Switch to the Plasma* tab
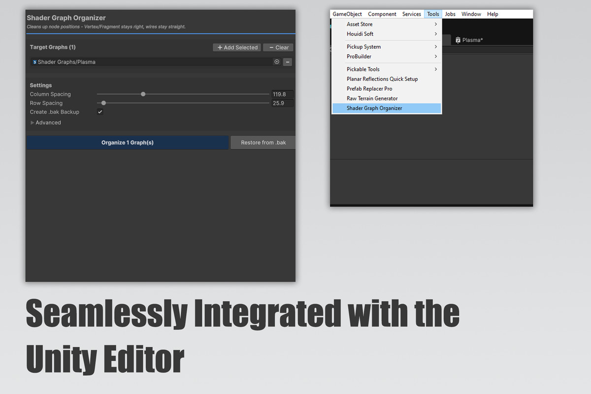The height and width of the screenshot is (394, 591). coord(469,40)
